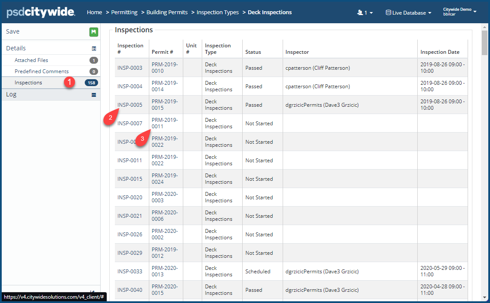Select Attached Files in sidebar

(x=31, y=60)
